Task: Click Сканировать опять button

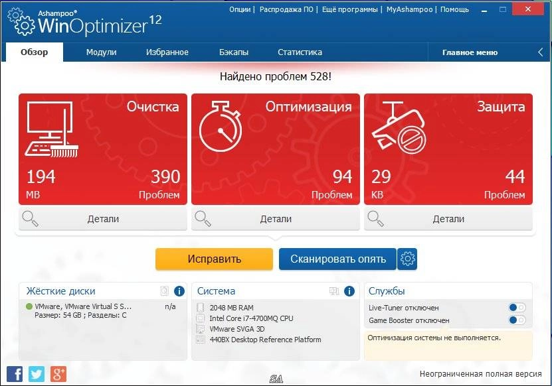Action: point(337,259)
